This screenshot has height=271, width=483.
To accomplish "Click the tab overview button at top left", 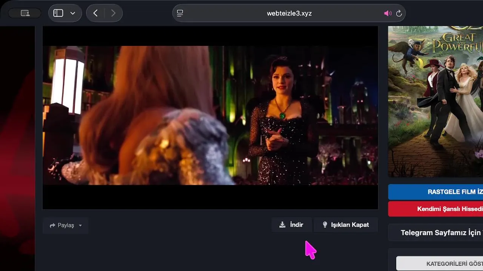I will [x=25, y=13].
